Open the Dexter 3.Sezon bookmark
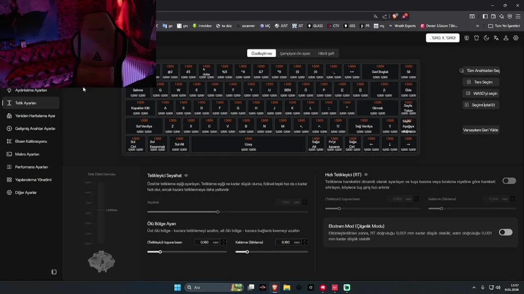 (x=439, y=26)
